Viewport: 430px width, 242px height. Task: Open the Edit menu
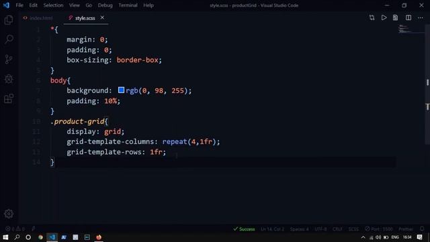click(33, 5)
